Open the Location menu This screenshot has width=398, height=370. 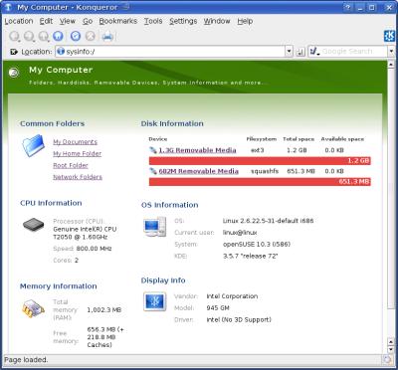[x=19, y=21]
